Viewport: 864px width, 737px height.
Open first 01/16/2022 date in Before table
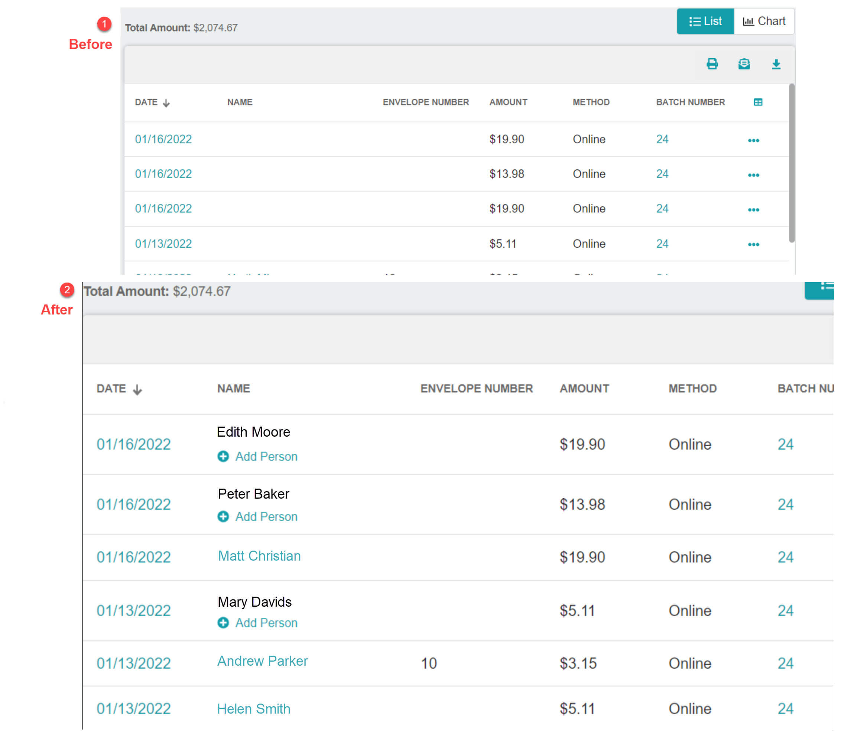tap(163, 139)
